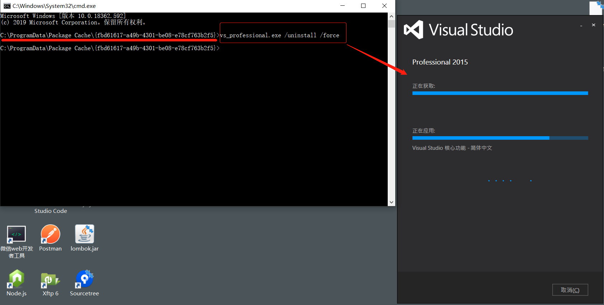This screenshot has width=604, height=305.
Task: Open the lombok.jar desktop file
Action: point(85,238)
